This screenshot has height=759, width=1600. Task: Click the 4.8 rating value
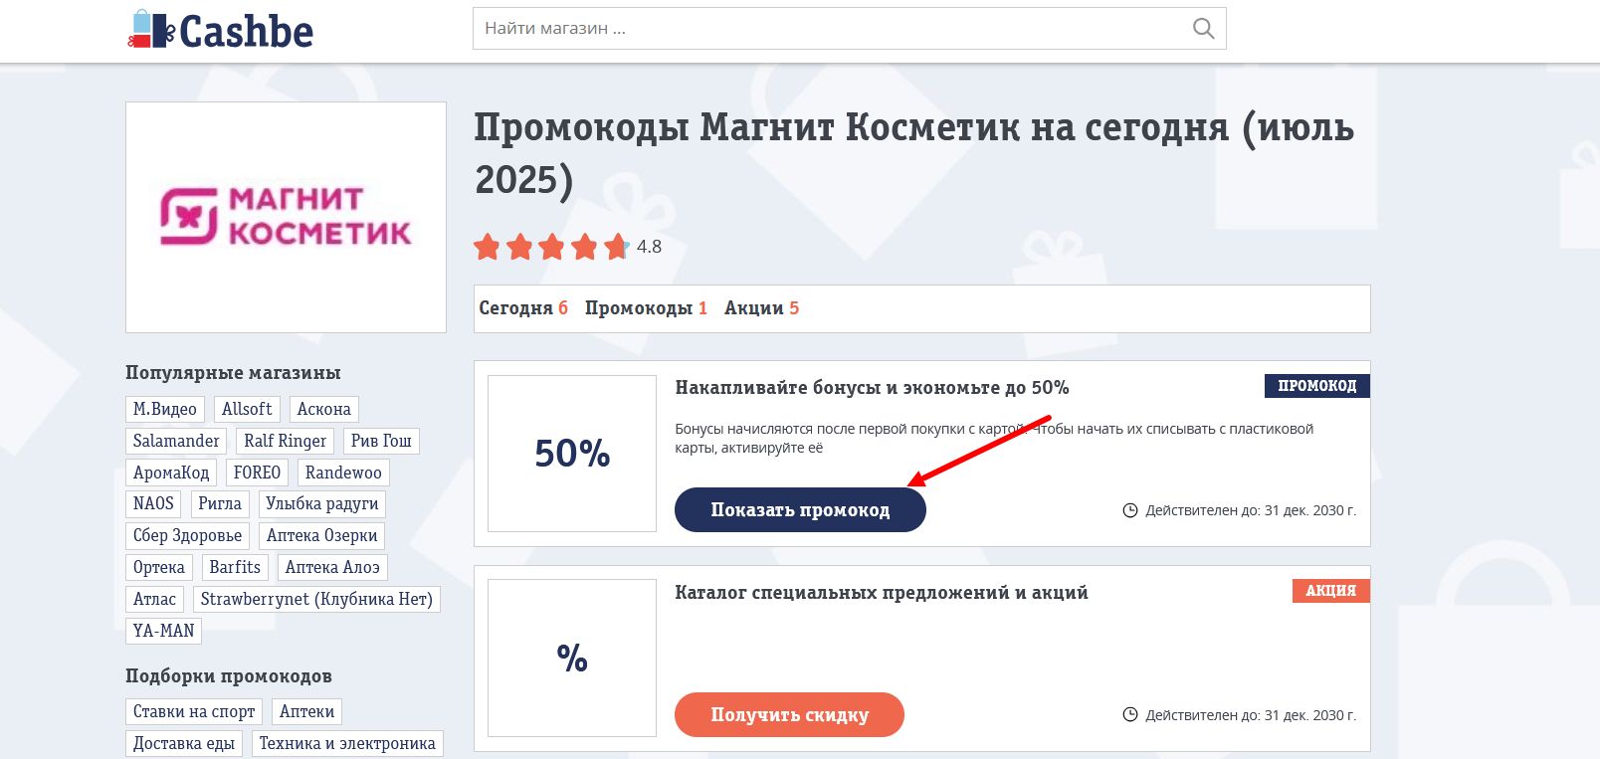(649, 247)
